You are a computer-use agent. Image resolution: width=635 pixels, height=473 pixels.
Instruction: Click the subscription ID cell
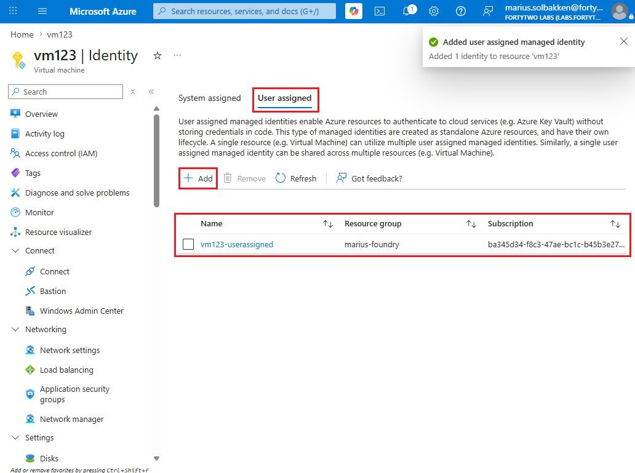(556, 244)
